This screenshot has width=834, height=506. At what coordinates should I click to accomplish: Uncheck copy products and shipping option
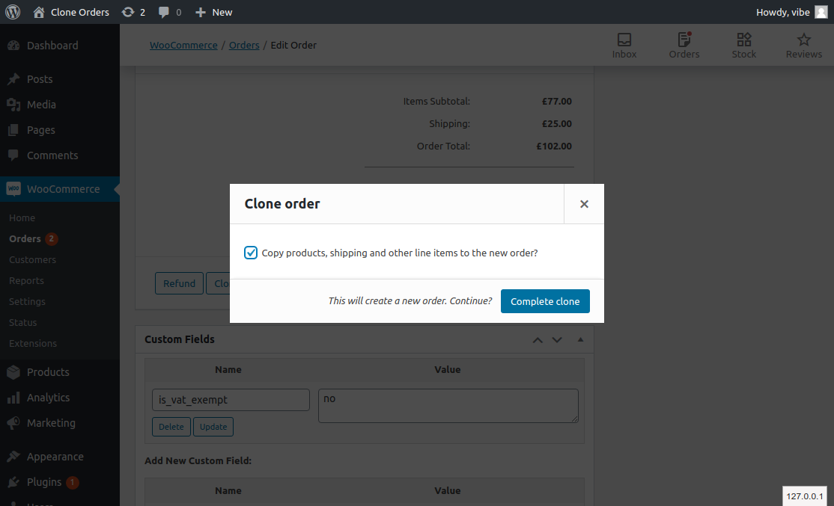click(250, 253)
